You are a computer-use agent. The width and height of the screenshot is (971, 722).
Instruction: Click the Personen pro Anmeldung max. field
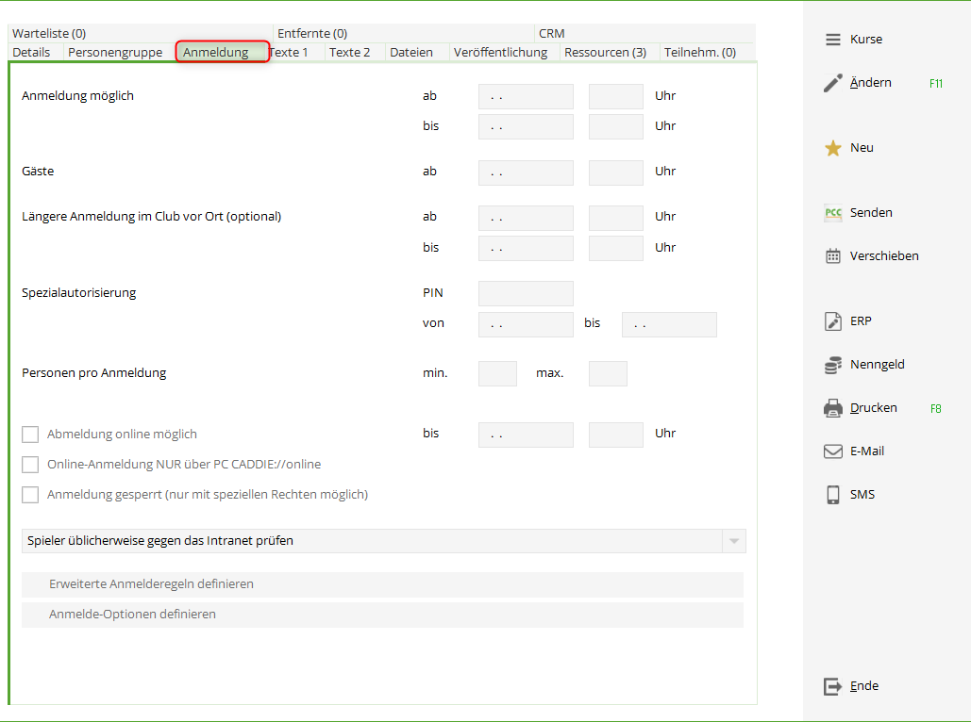[x=608, y=373]
